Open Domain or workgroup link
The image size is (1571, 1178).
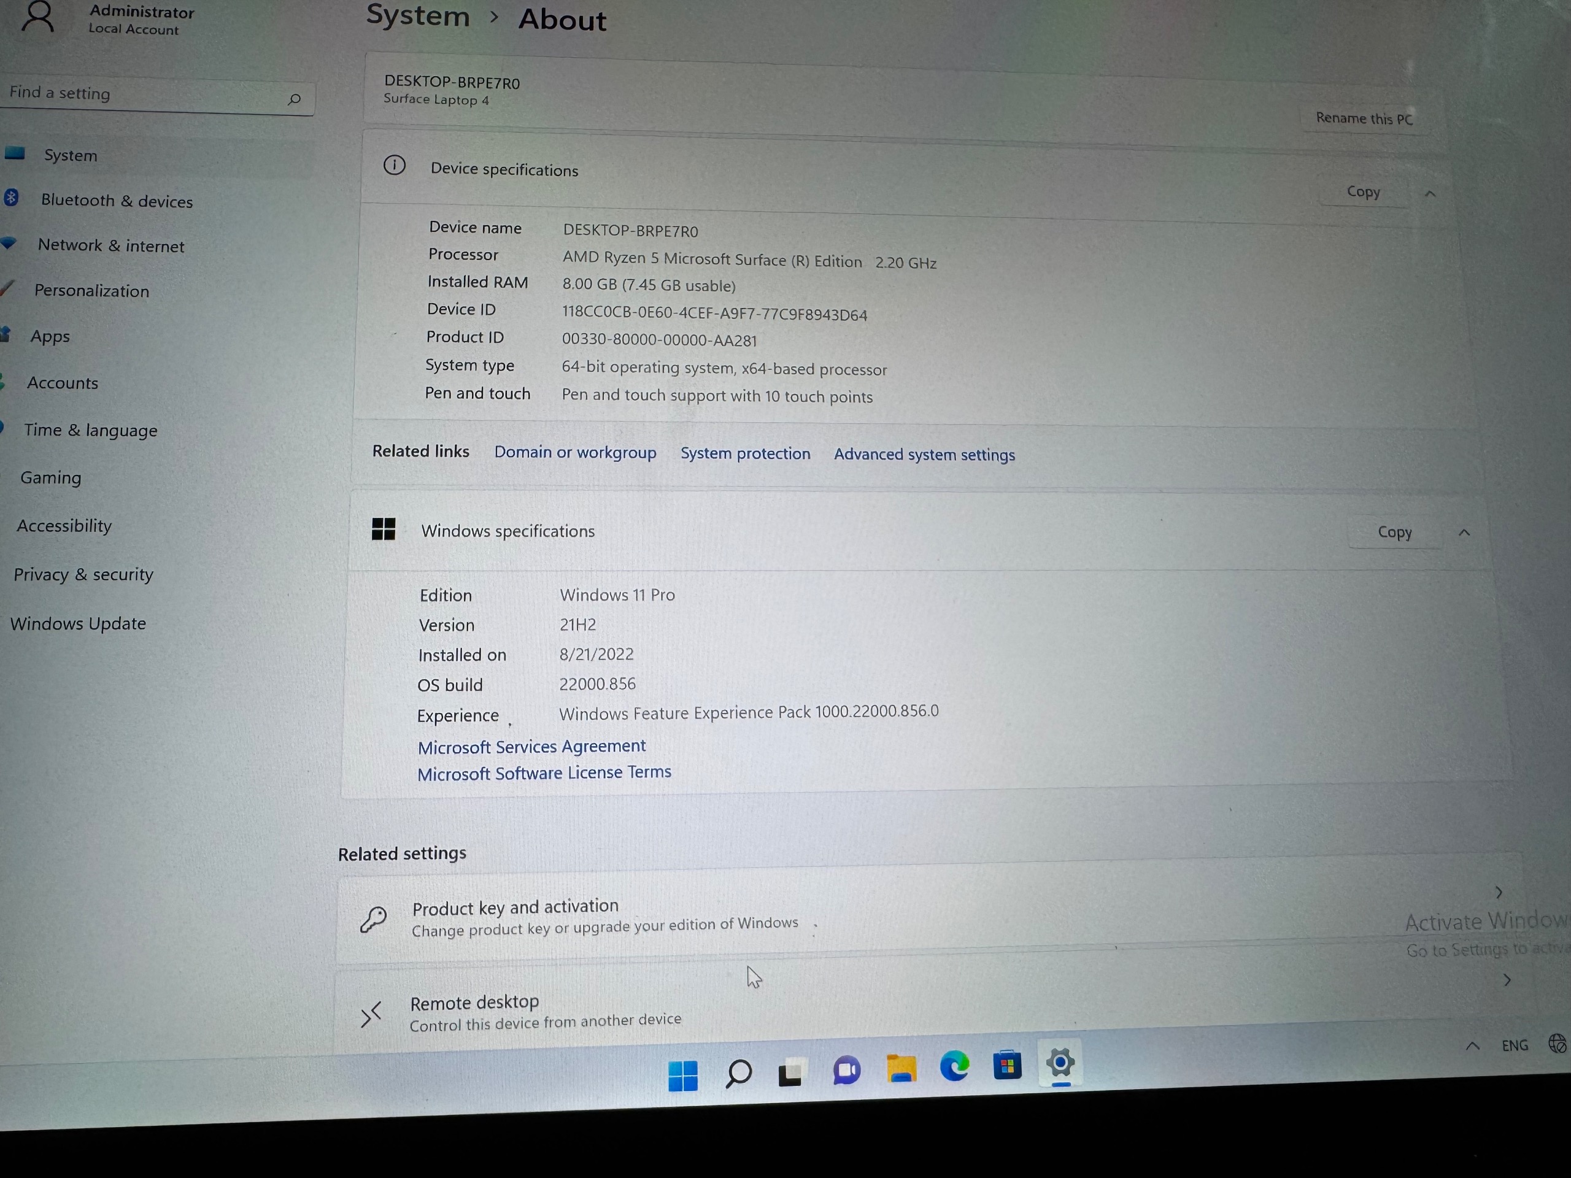575,452
